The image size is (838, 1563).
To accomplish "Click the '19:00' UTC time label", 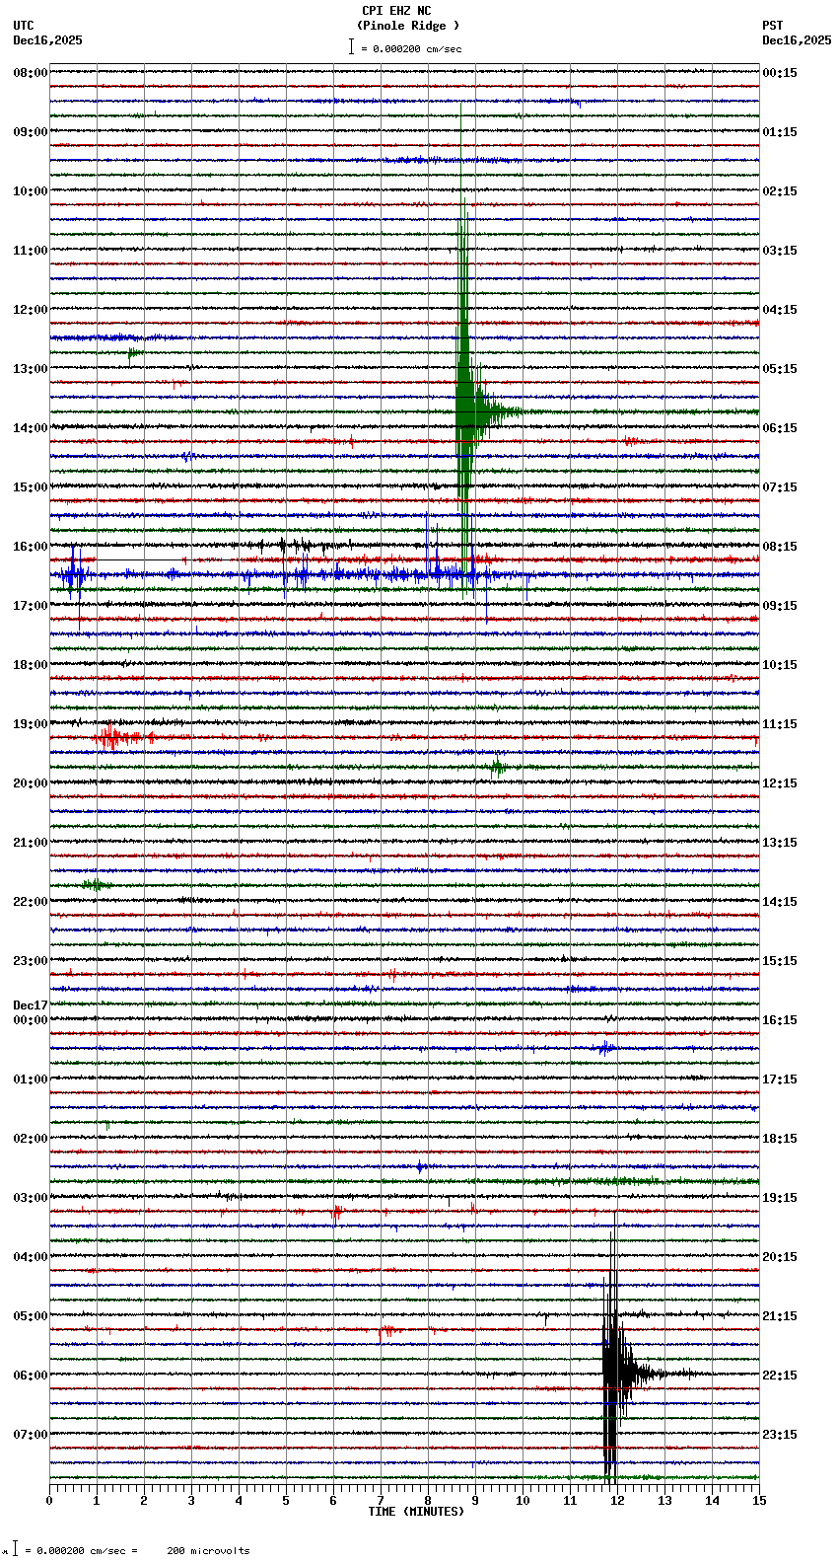I will tap(31, 724).
